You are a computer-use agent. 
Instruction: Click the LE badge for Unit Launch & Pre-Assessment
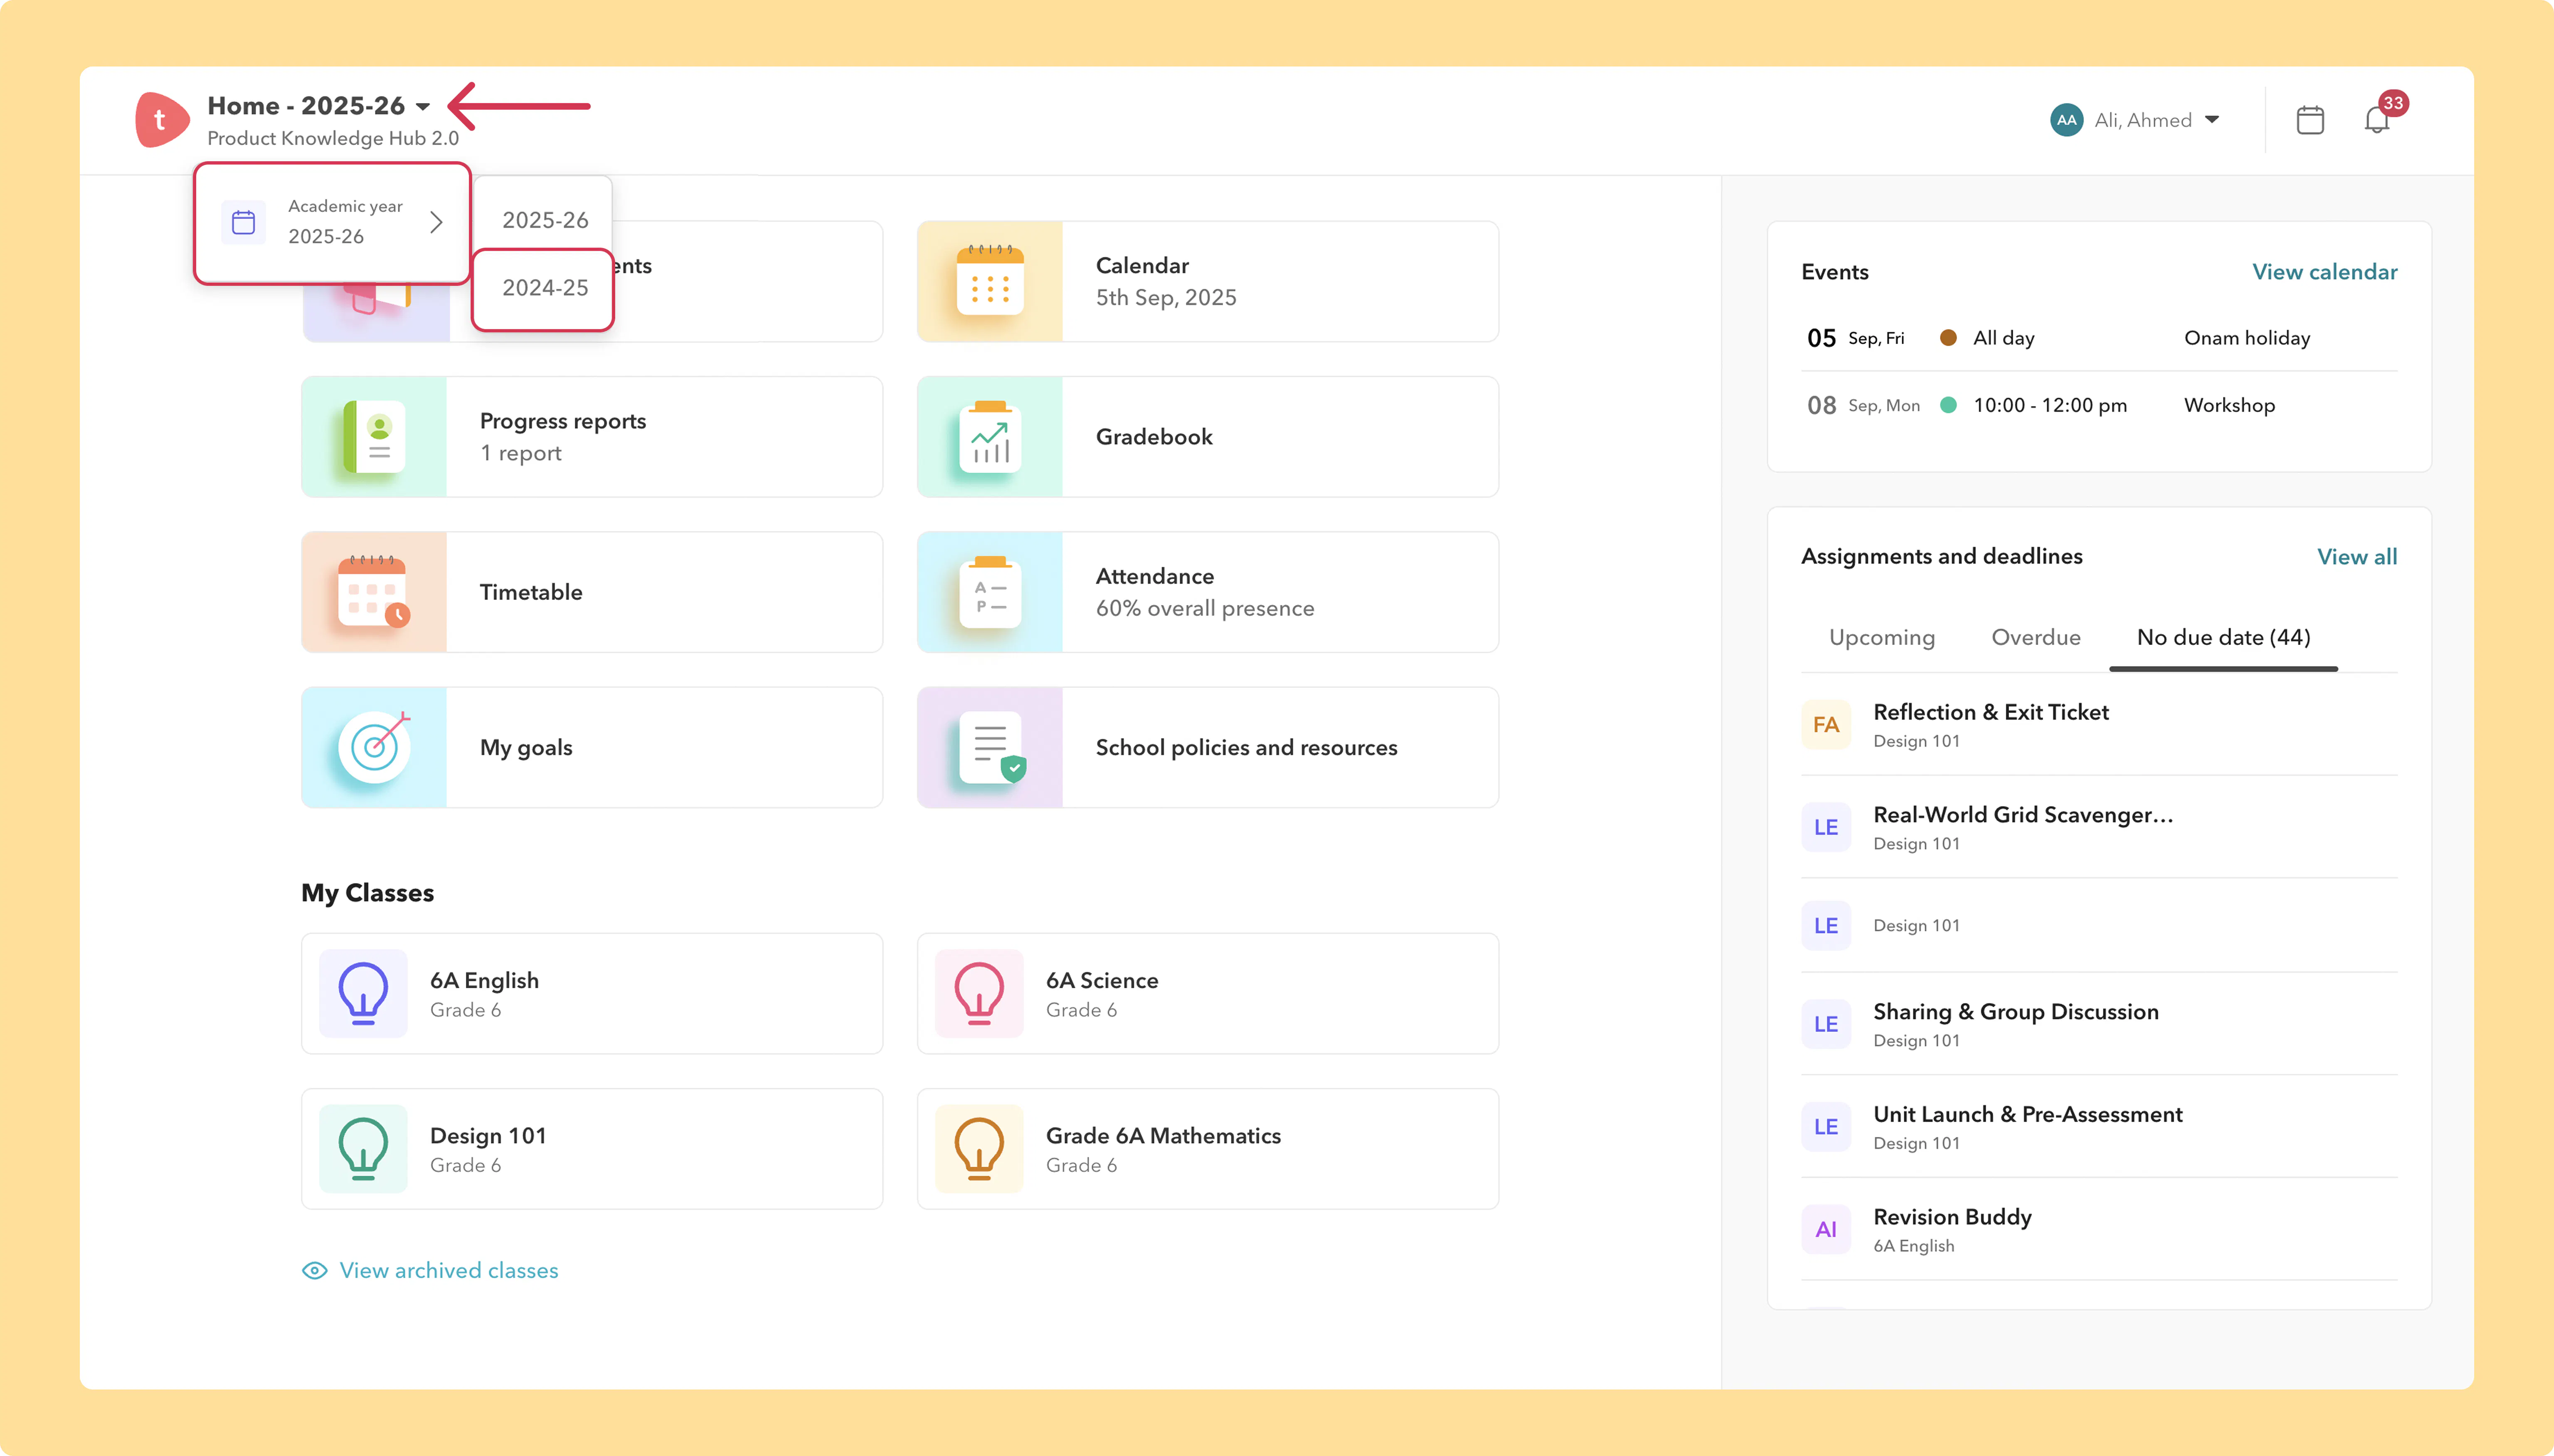point(1826,1127)
